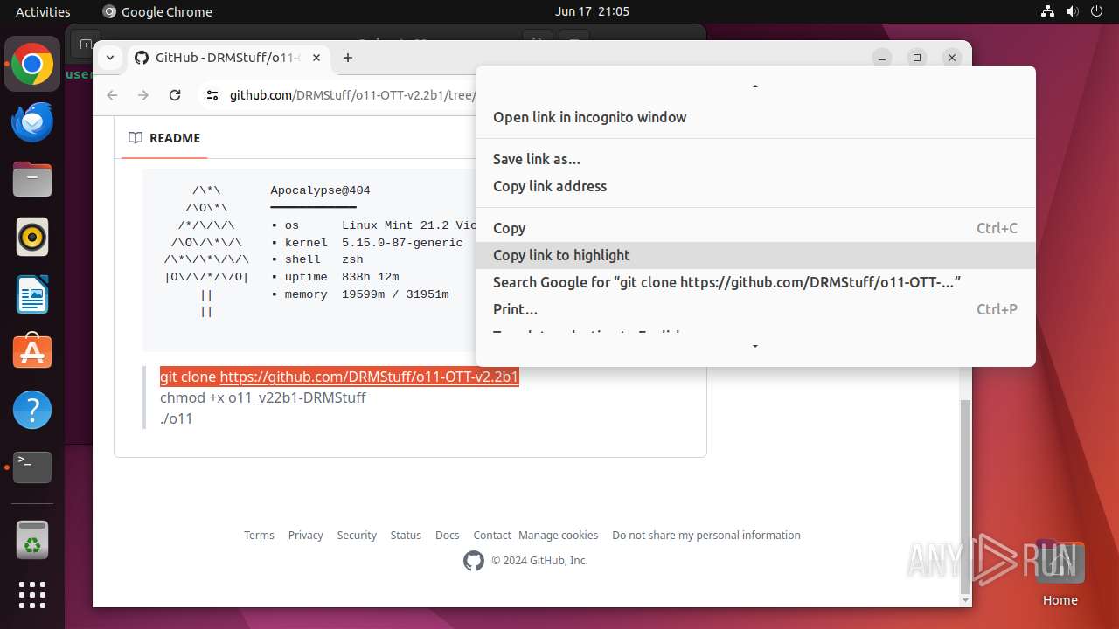This screenshot has width=1119, height=629.
Task: Launch LibreOffice Writer from dock
Action: click(x=32, y=294)
